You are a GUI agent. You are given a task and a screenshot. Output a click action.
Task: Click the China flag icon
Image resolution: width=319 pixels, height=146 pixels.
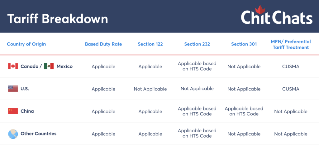(13, 111)
